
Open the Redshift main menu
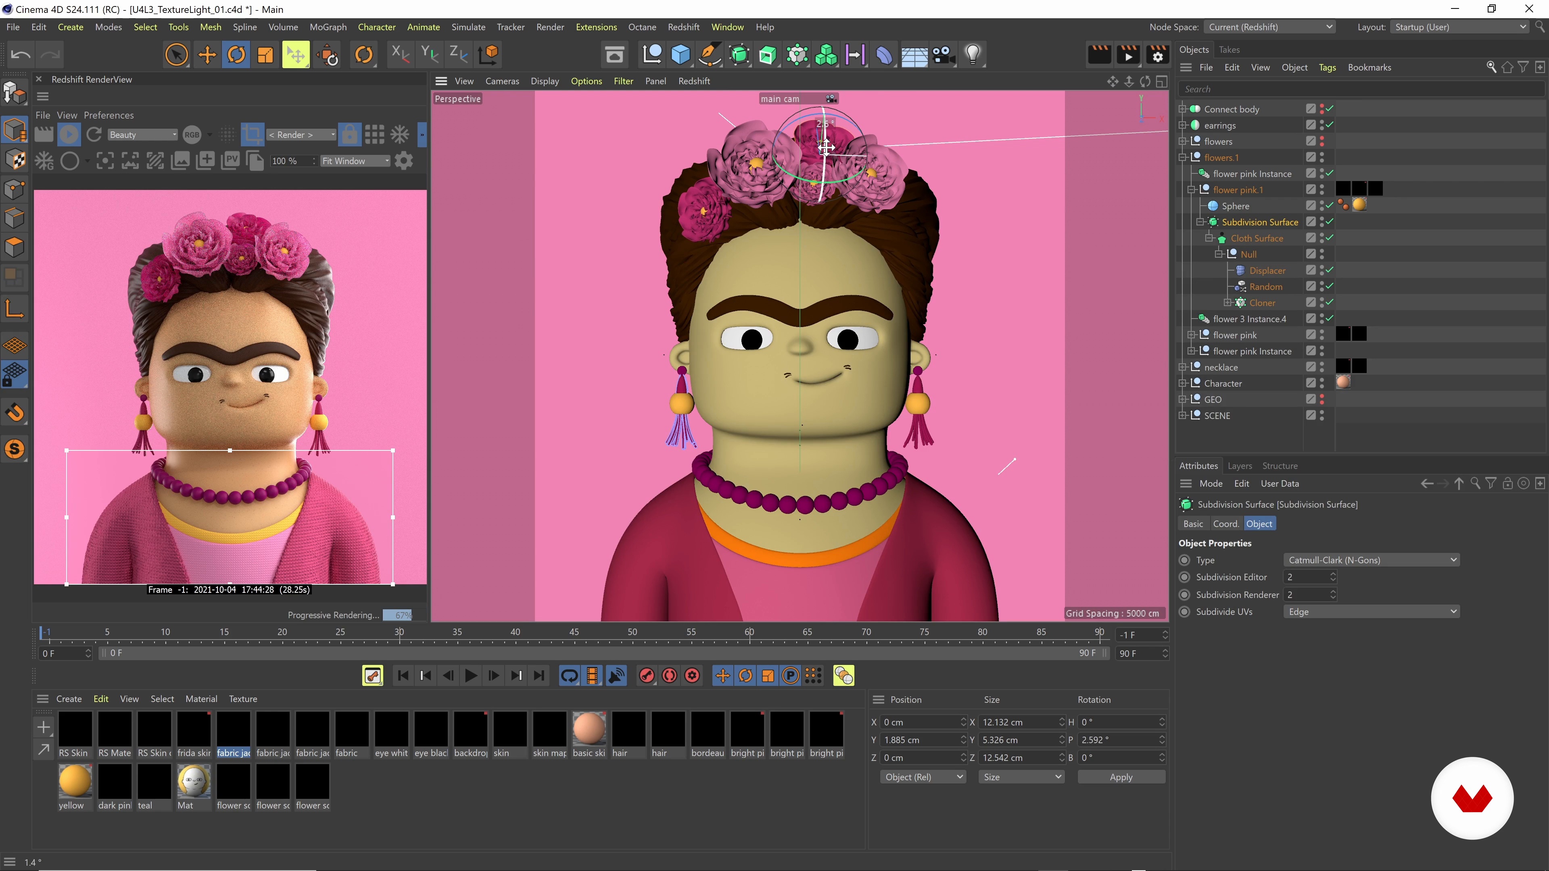pyautogui.click(x=683, y=27)
